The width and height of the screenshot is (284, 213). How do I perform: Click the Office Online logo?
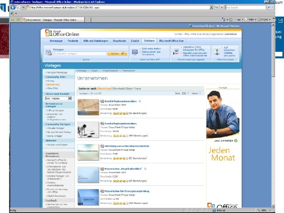pyautogui.click(x=62, y=33)
